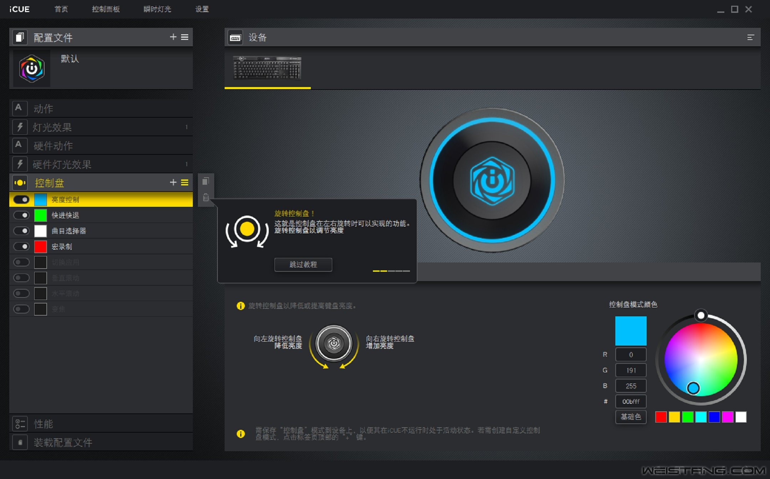
Task: Expand the 灯光效果 section
Action: (x=101, y=127)
